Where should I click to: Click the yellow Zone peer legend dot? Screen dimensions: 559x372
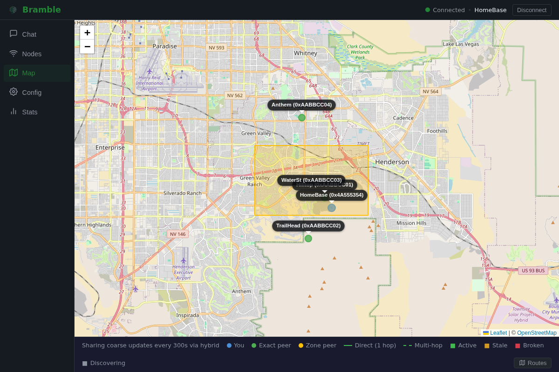coord(301,345)
